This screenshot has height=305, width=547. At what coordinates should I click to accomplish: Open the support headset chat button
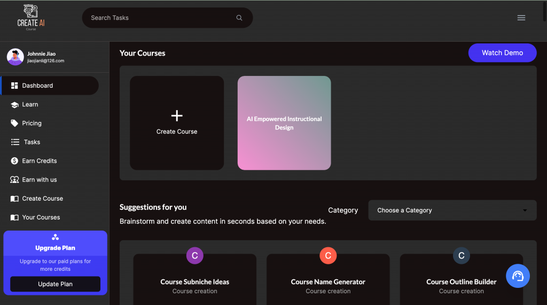[518, 276]
